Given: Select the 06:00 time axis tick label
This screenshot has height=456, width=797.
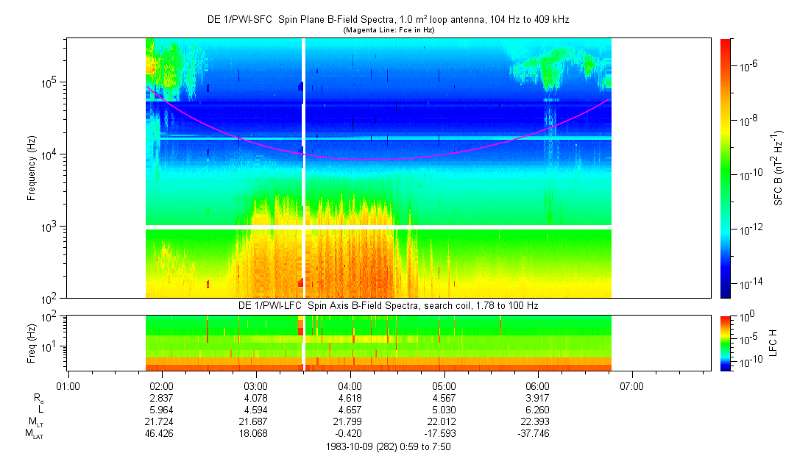Looking at the screenshot, I should click(538, 386).
